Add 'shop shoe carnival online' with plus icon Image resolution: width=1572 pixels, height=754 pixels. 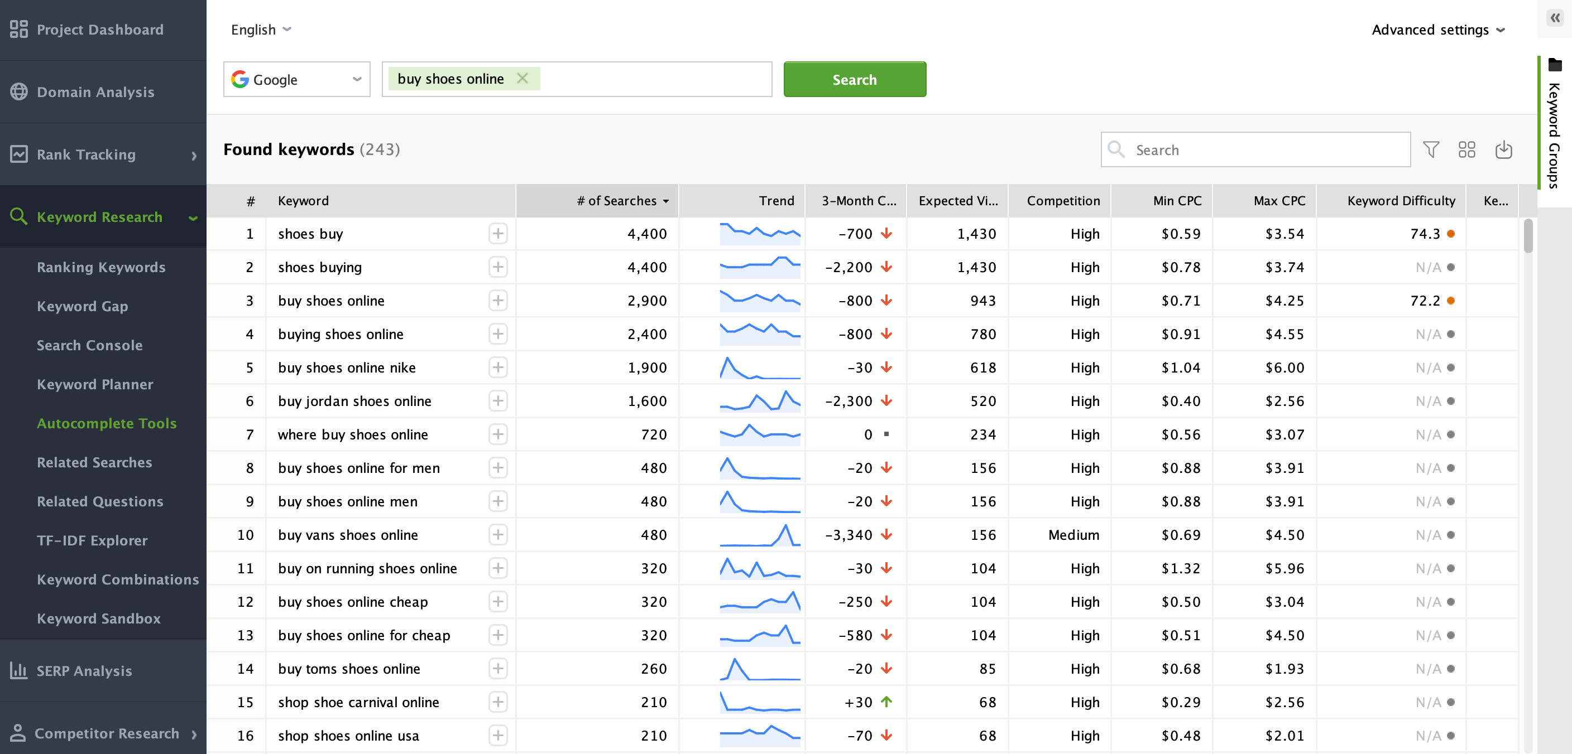tap(498, 702)
